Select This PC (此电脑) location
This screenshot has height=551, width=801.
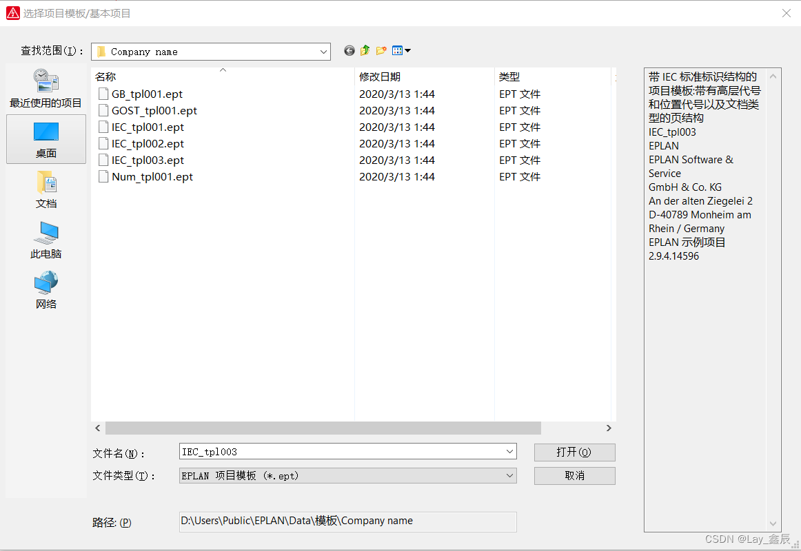(x=45, y=240)
